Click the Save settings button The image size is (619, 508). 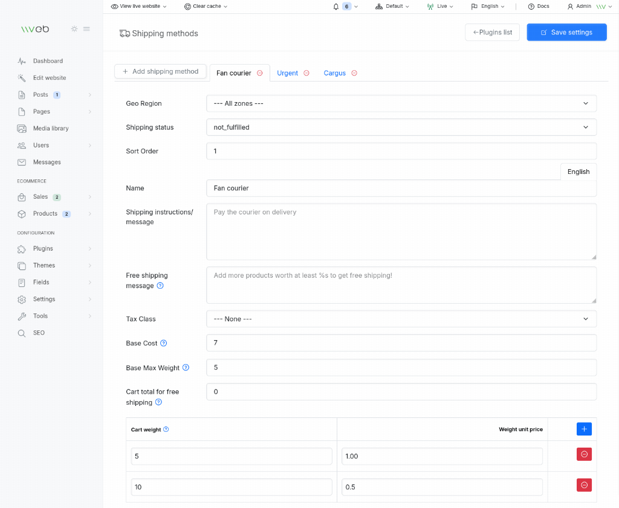pyautogui.click(x=566, y=33)
